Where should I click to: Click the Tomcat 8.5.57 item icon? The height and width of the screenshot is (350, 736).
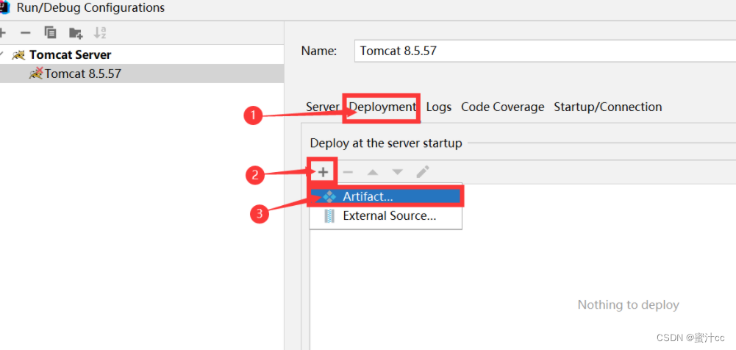pos(36,74)
